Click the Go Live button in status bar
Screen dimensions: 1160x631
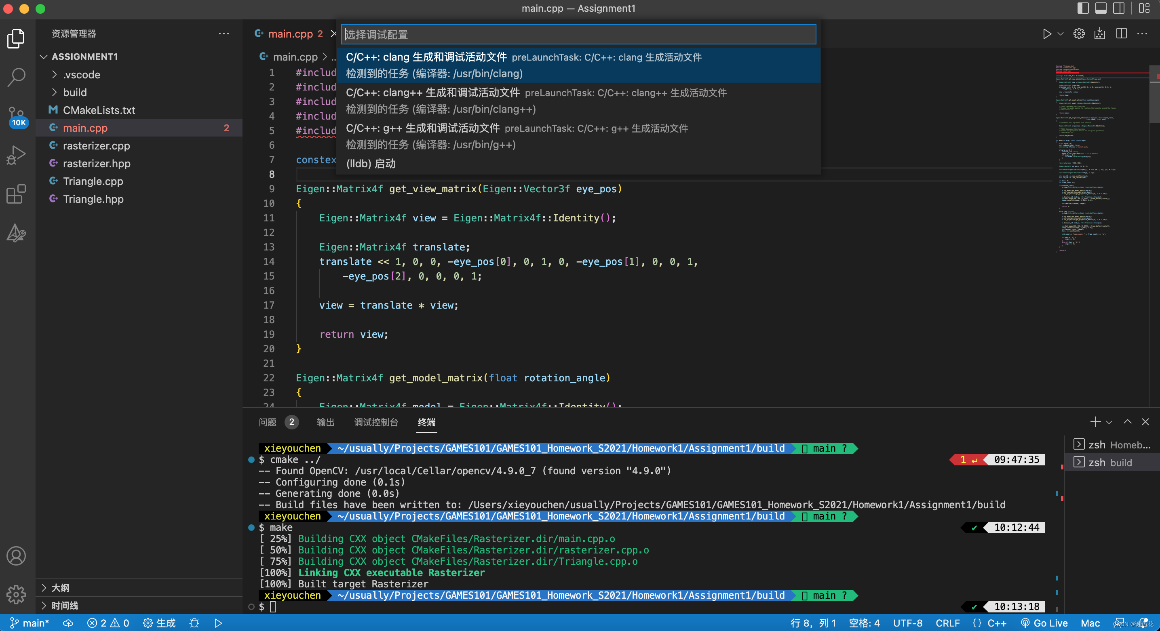click(1048, 622)
